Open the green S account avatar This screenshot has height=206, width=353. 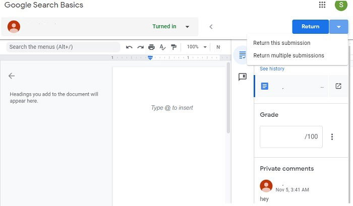click(341, 5)
